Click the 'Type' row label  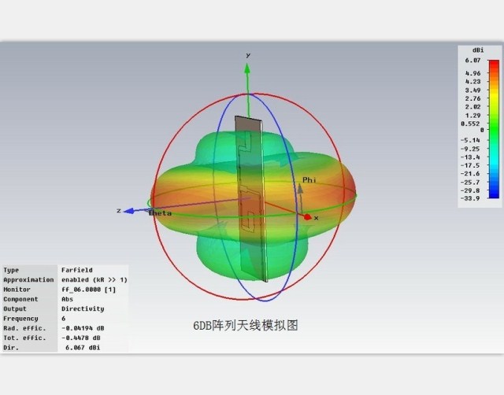coord(11,270)
